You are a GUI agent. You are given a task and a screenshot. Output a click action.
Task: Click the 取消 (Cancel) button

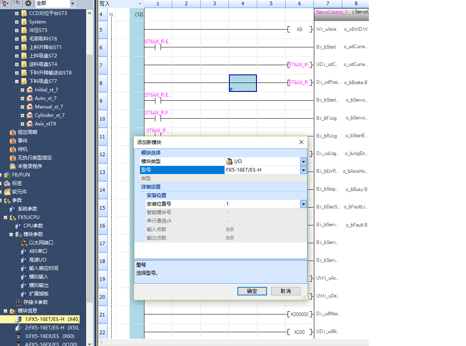[x=286, y=291]
